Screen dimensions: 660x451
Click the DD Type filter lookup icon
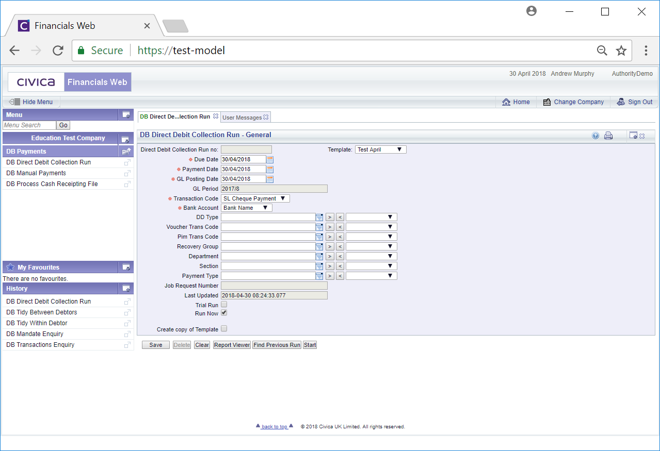coord(319,218)
